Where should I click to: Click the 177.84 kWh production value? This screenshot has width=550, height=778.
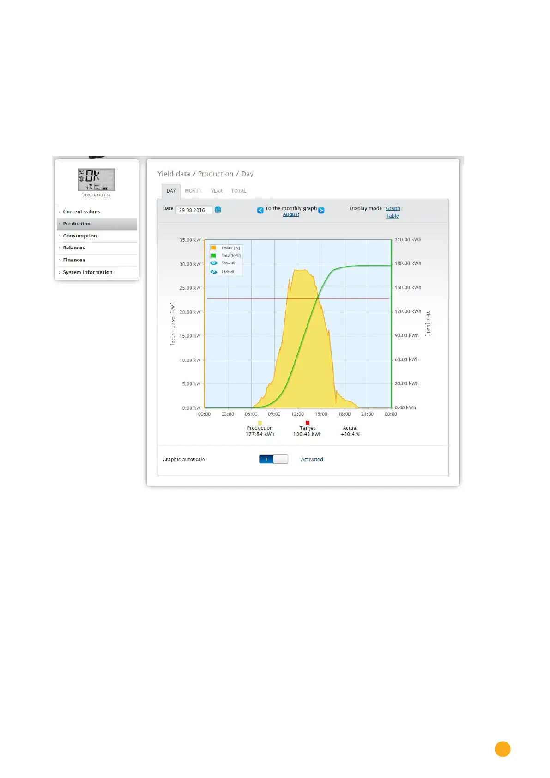click(x=260, y=434)
